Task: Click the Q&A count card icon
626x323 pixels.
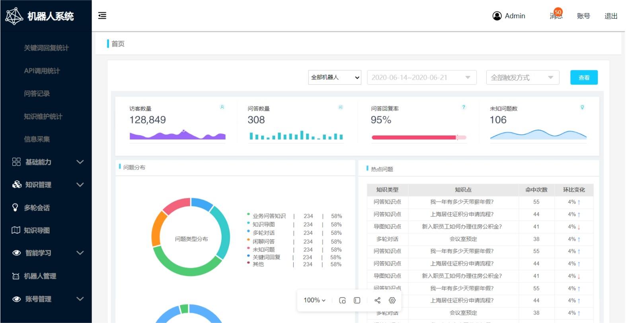Action: 341,107
